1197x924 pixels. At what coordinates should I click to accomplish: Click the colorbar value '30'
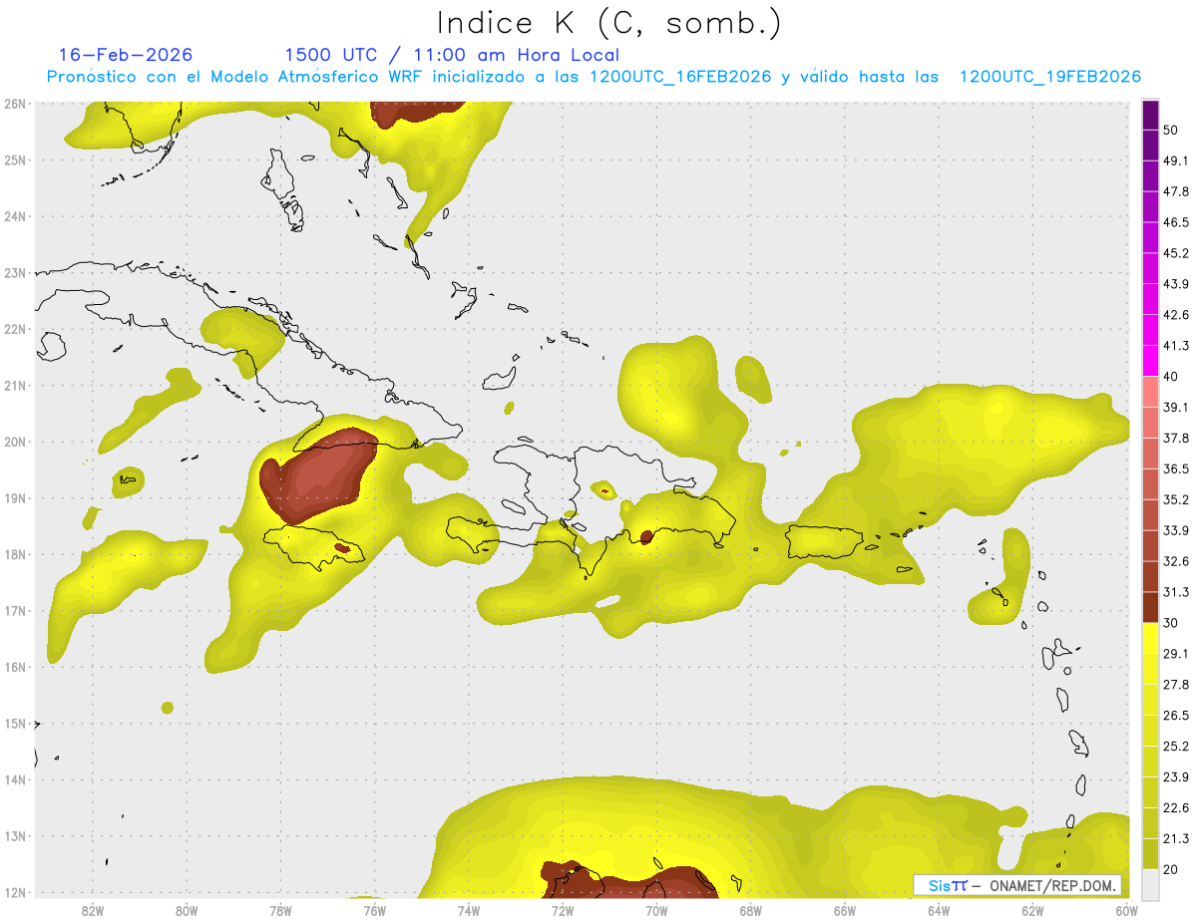click(x=1170, y=623)
